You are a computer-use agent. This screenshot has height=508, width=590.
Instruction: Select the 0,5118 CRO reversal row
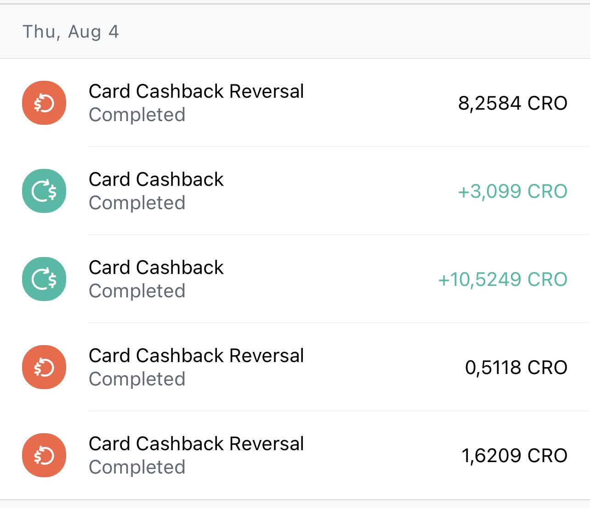(x=294, y=367)
